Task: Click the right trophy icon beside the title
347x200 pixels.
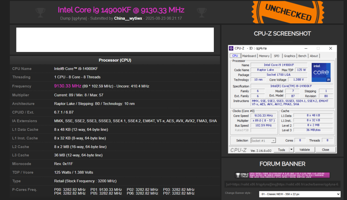Action: pos(202,12)
